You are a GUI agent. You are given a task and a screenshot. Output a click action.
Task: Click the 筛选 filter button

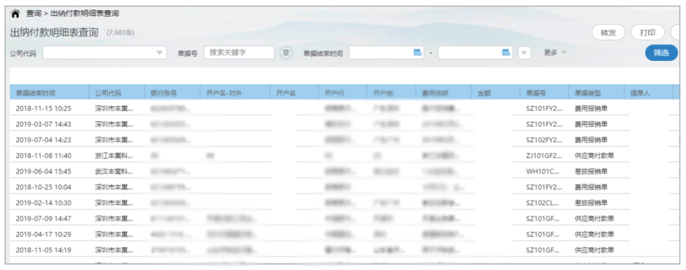click(661, 53)
